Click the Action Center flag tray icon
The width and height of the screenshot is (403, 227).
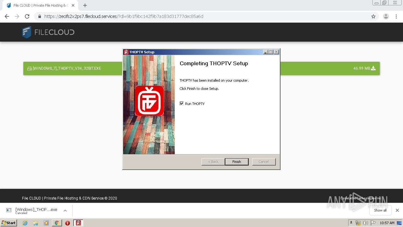coord(373,223)
